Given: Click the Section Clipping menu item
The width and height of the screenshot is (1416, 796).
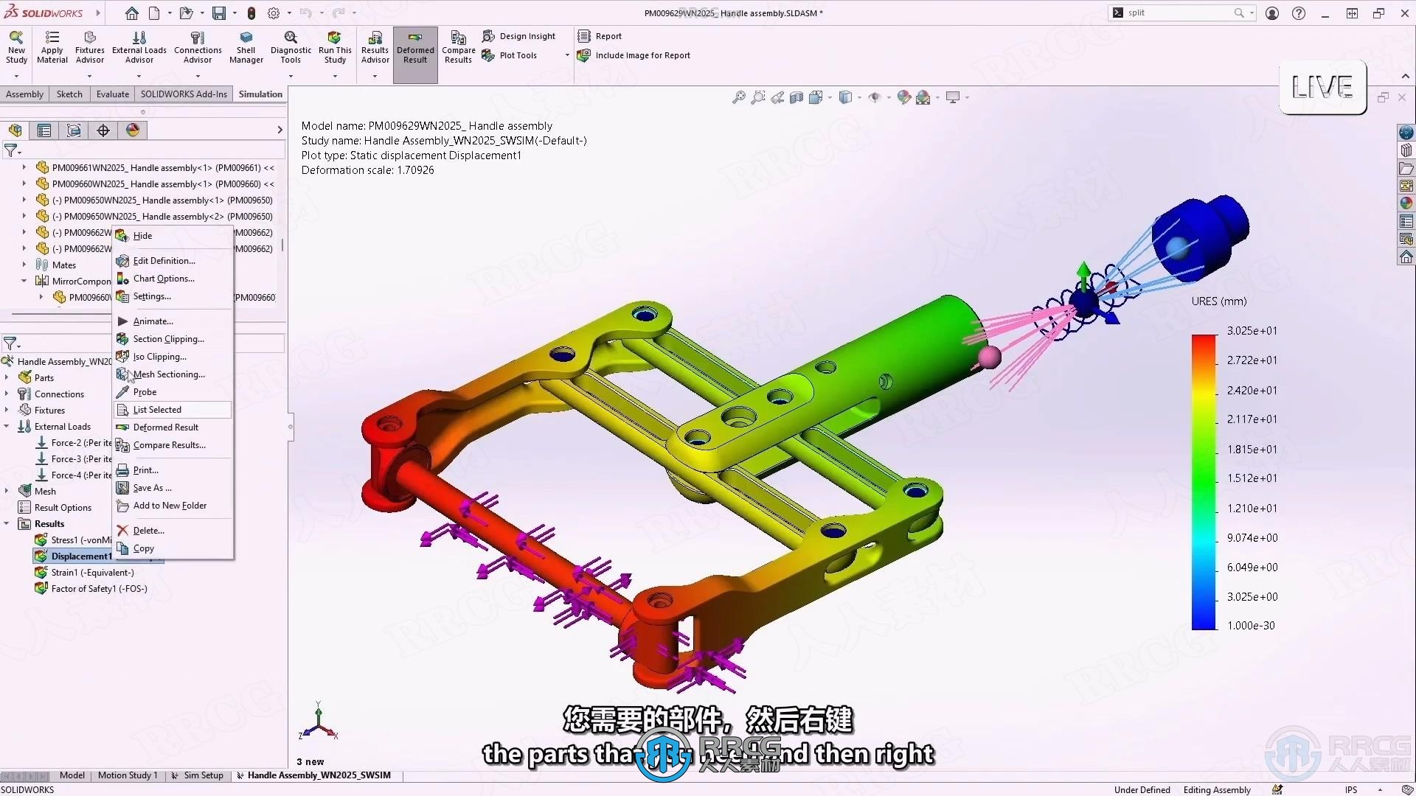Looking at the screenshot, I should [167, 338].
